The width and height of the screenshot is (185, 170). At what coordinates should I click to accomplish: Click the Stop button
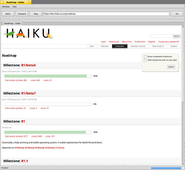[36, 14]
